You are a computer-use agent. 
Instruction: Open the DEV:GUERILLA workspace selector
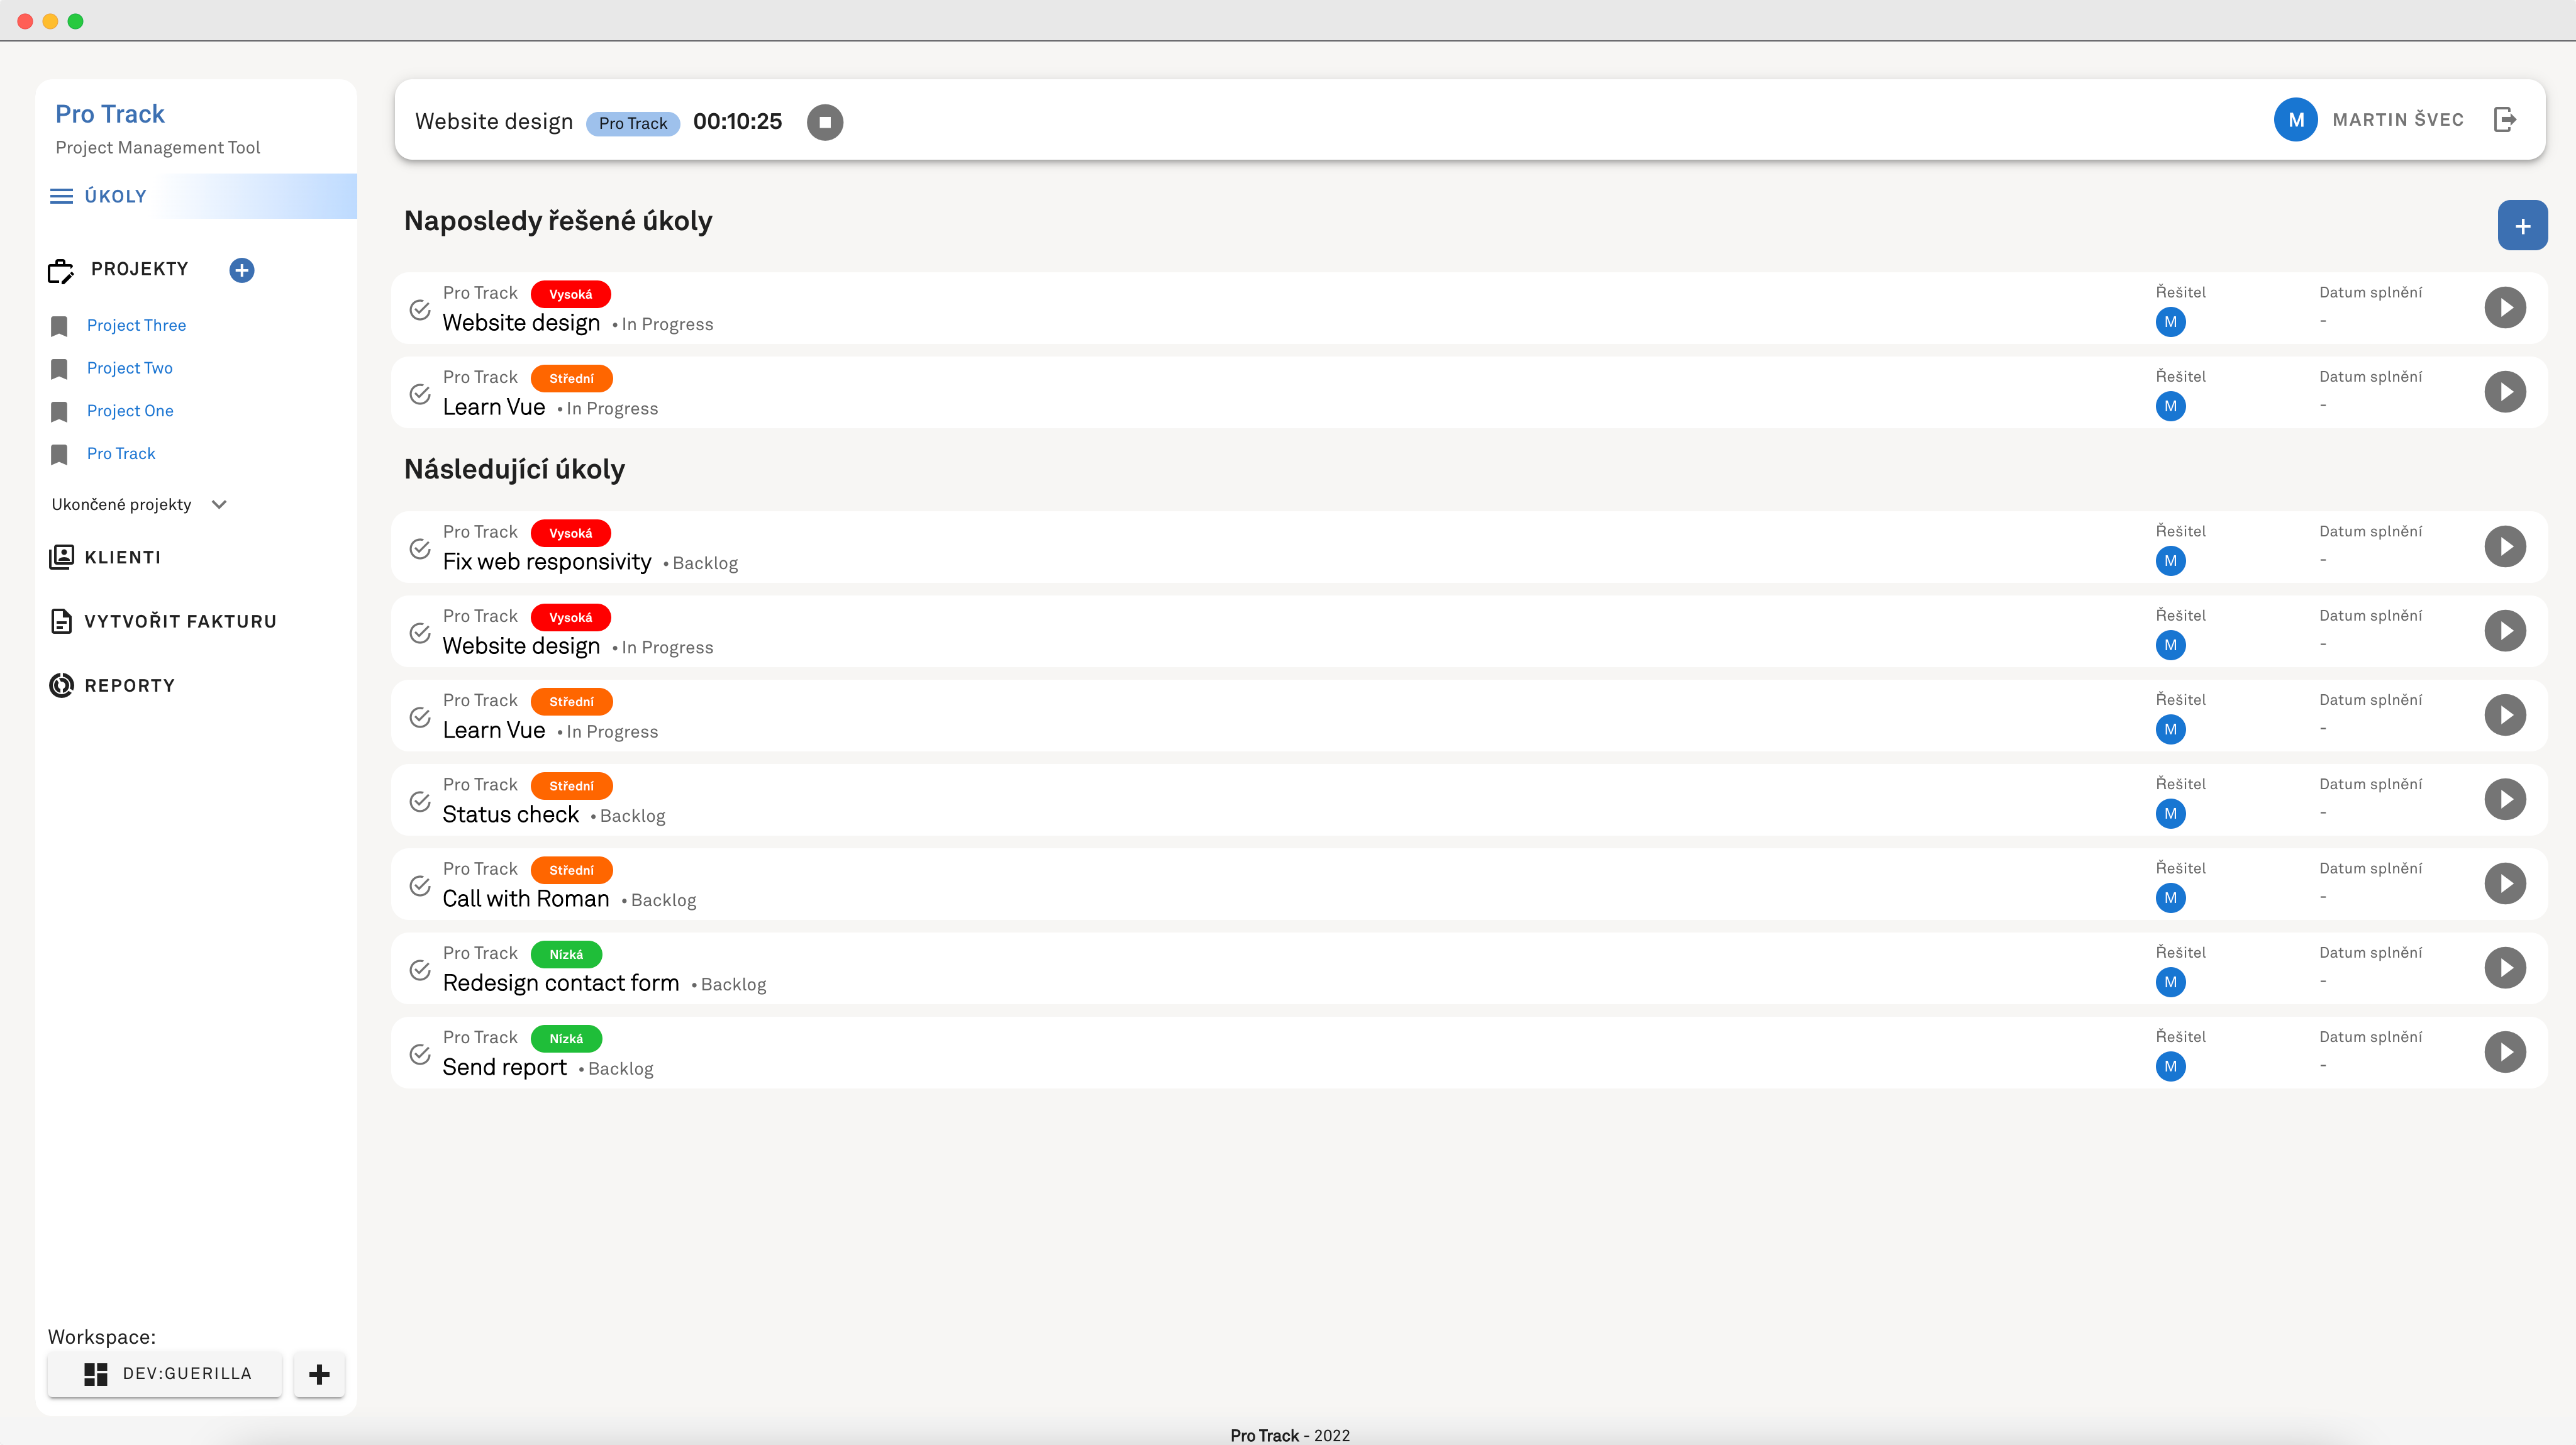coord(166,1374)
